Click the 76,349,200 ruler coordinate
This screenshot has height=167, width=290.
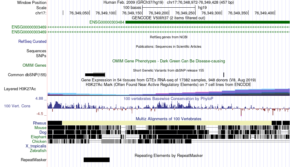[158, 13]
